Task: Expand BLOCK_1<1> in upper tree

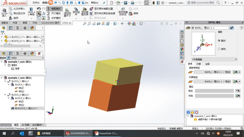Action: point(2,37)
